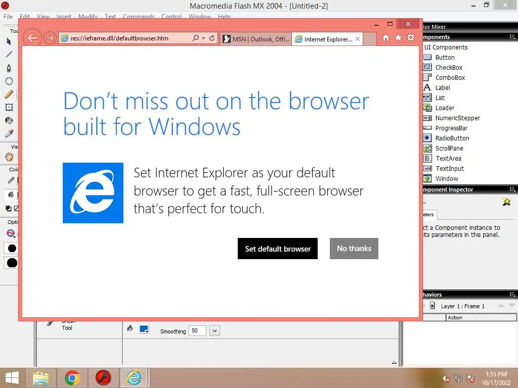Open Google Chrome from the taskbar
This screenshot has width=518, height=388.
click(x=72, y=378)
